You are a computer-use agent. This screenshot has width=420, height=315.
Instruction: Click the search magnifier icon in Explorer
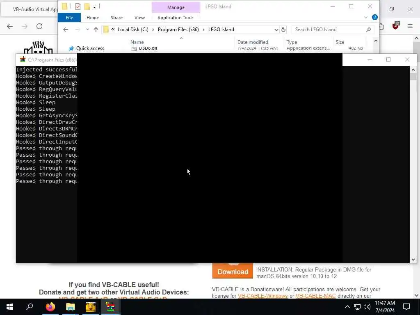pyautogui.click(x=369, y=30)
